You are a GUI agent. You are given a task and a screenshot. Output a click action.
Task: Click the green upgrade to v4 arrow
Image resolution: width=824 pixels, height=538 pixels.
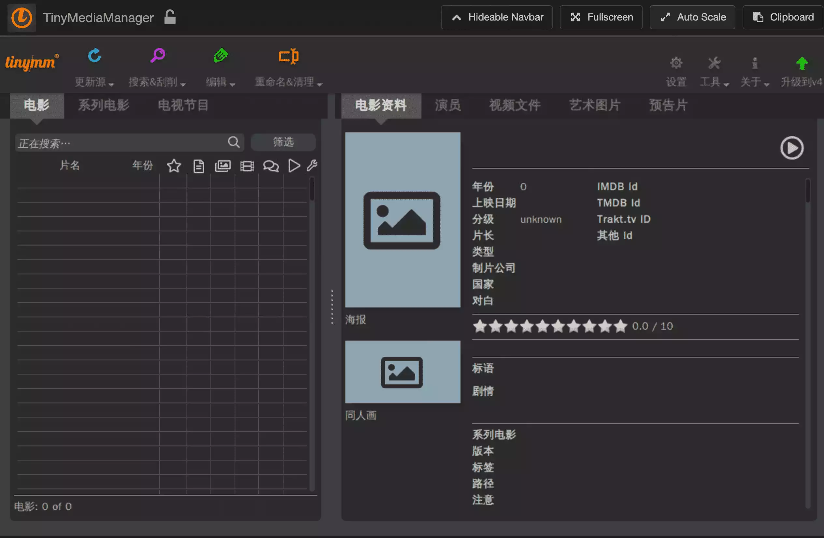[x=802, y=64]
